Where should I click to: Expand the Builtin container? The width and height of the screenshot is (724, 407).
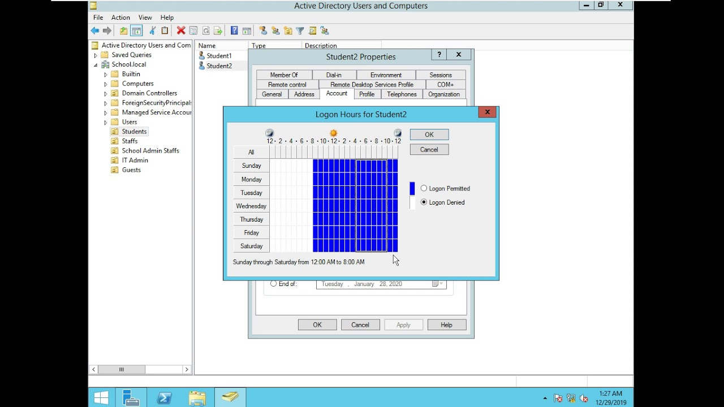(106, 75)
